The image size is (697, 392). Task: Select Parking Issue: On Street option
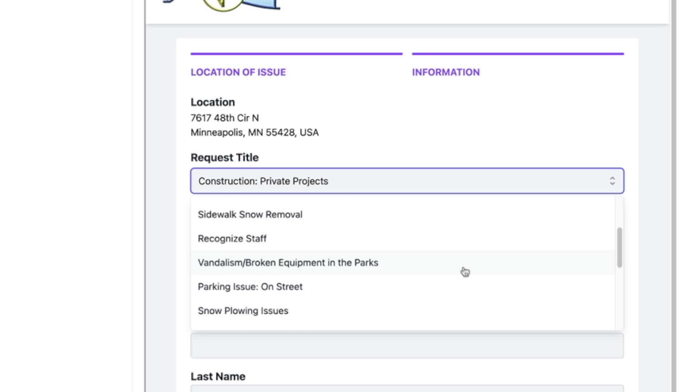(250, 287)
